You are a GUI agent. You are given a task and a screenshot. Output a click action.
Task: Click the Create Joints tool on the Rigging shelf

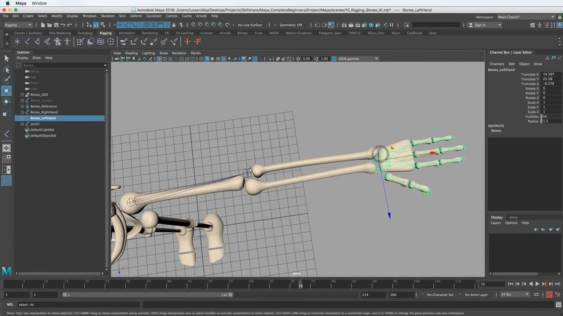[x=27, y=42]
